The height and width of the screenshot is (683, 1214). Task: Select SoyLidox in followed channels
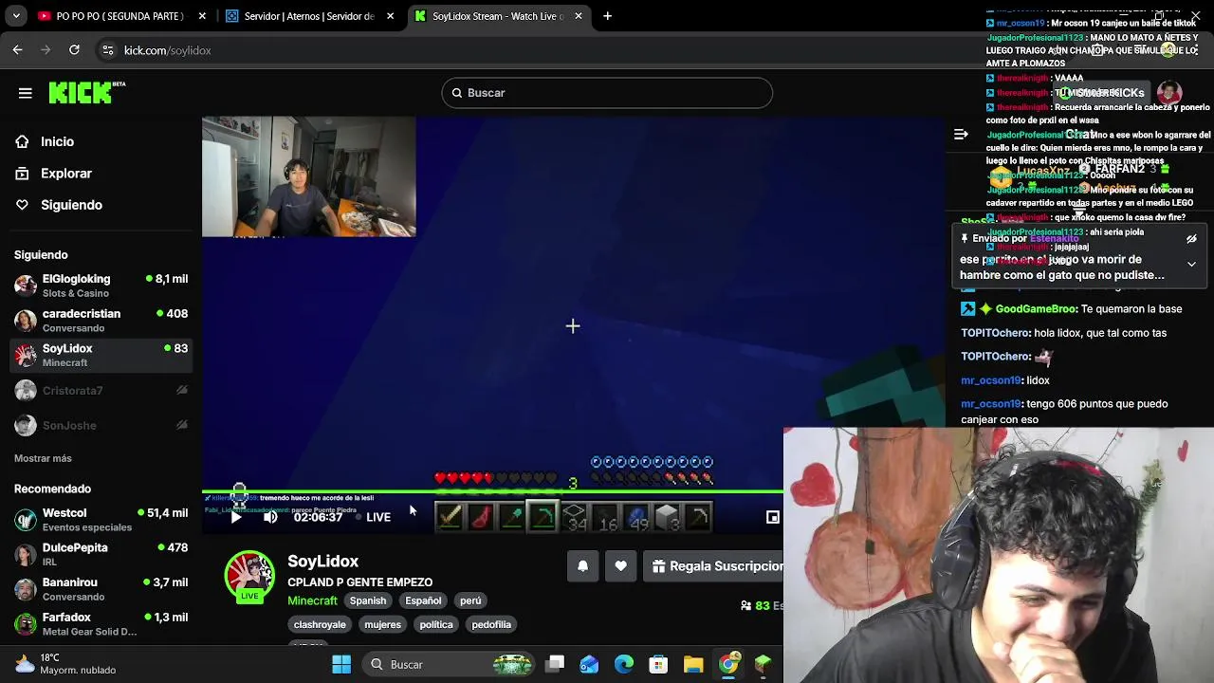[x=101, y=355]
